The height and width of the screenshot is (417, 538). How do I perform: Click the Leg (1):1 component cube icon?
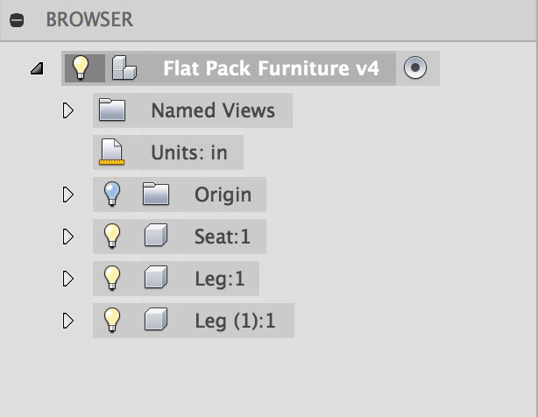tap(156, 319)
